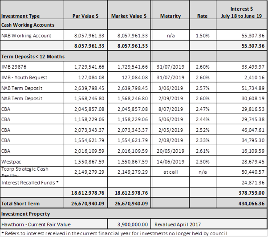Click the Rate column header
Image resolution: width=268 pixels, height=237 pixels.
tap(202, 16)
